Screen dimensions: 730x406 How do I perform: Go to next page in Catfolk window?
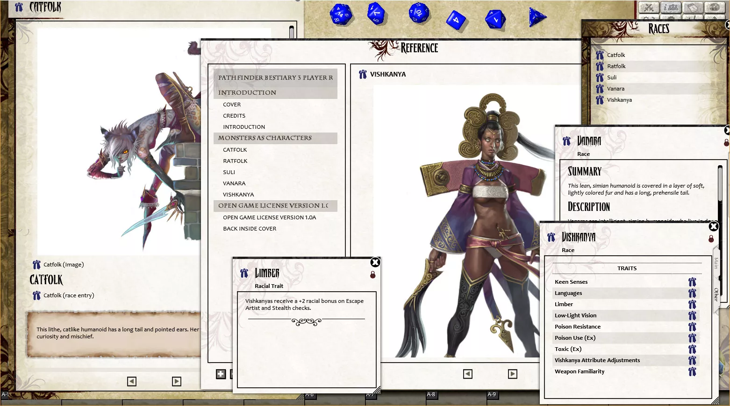177,381
